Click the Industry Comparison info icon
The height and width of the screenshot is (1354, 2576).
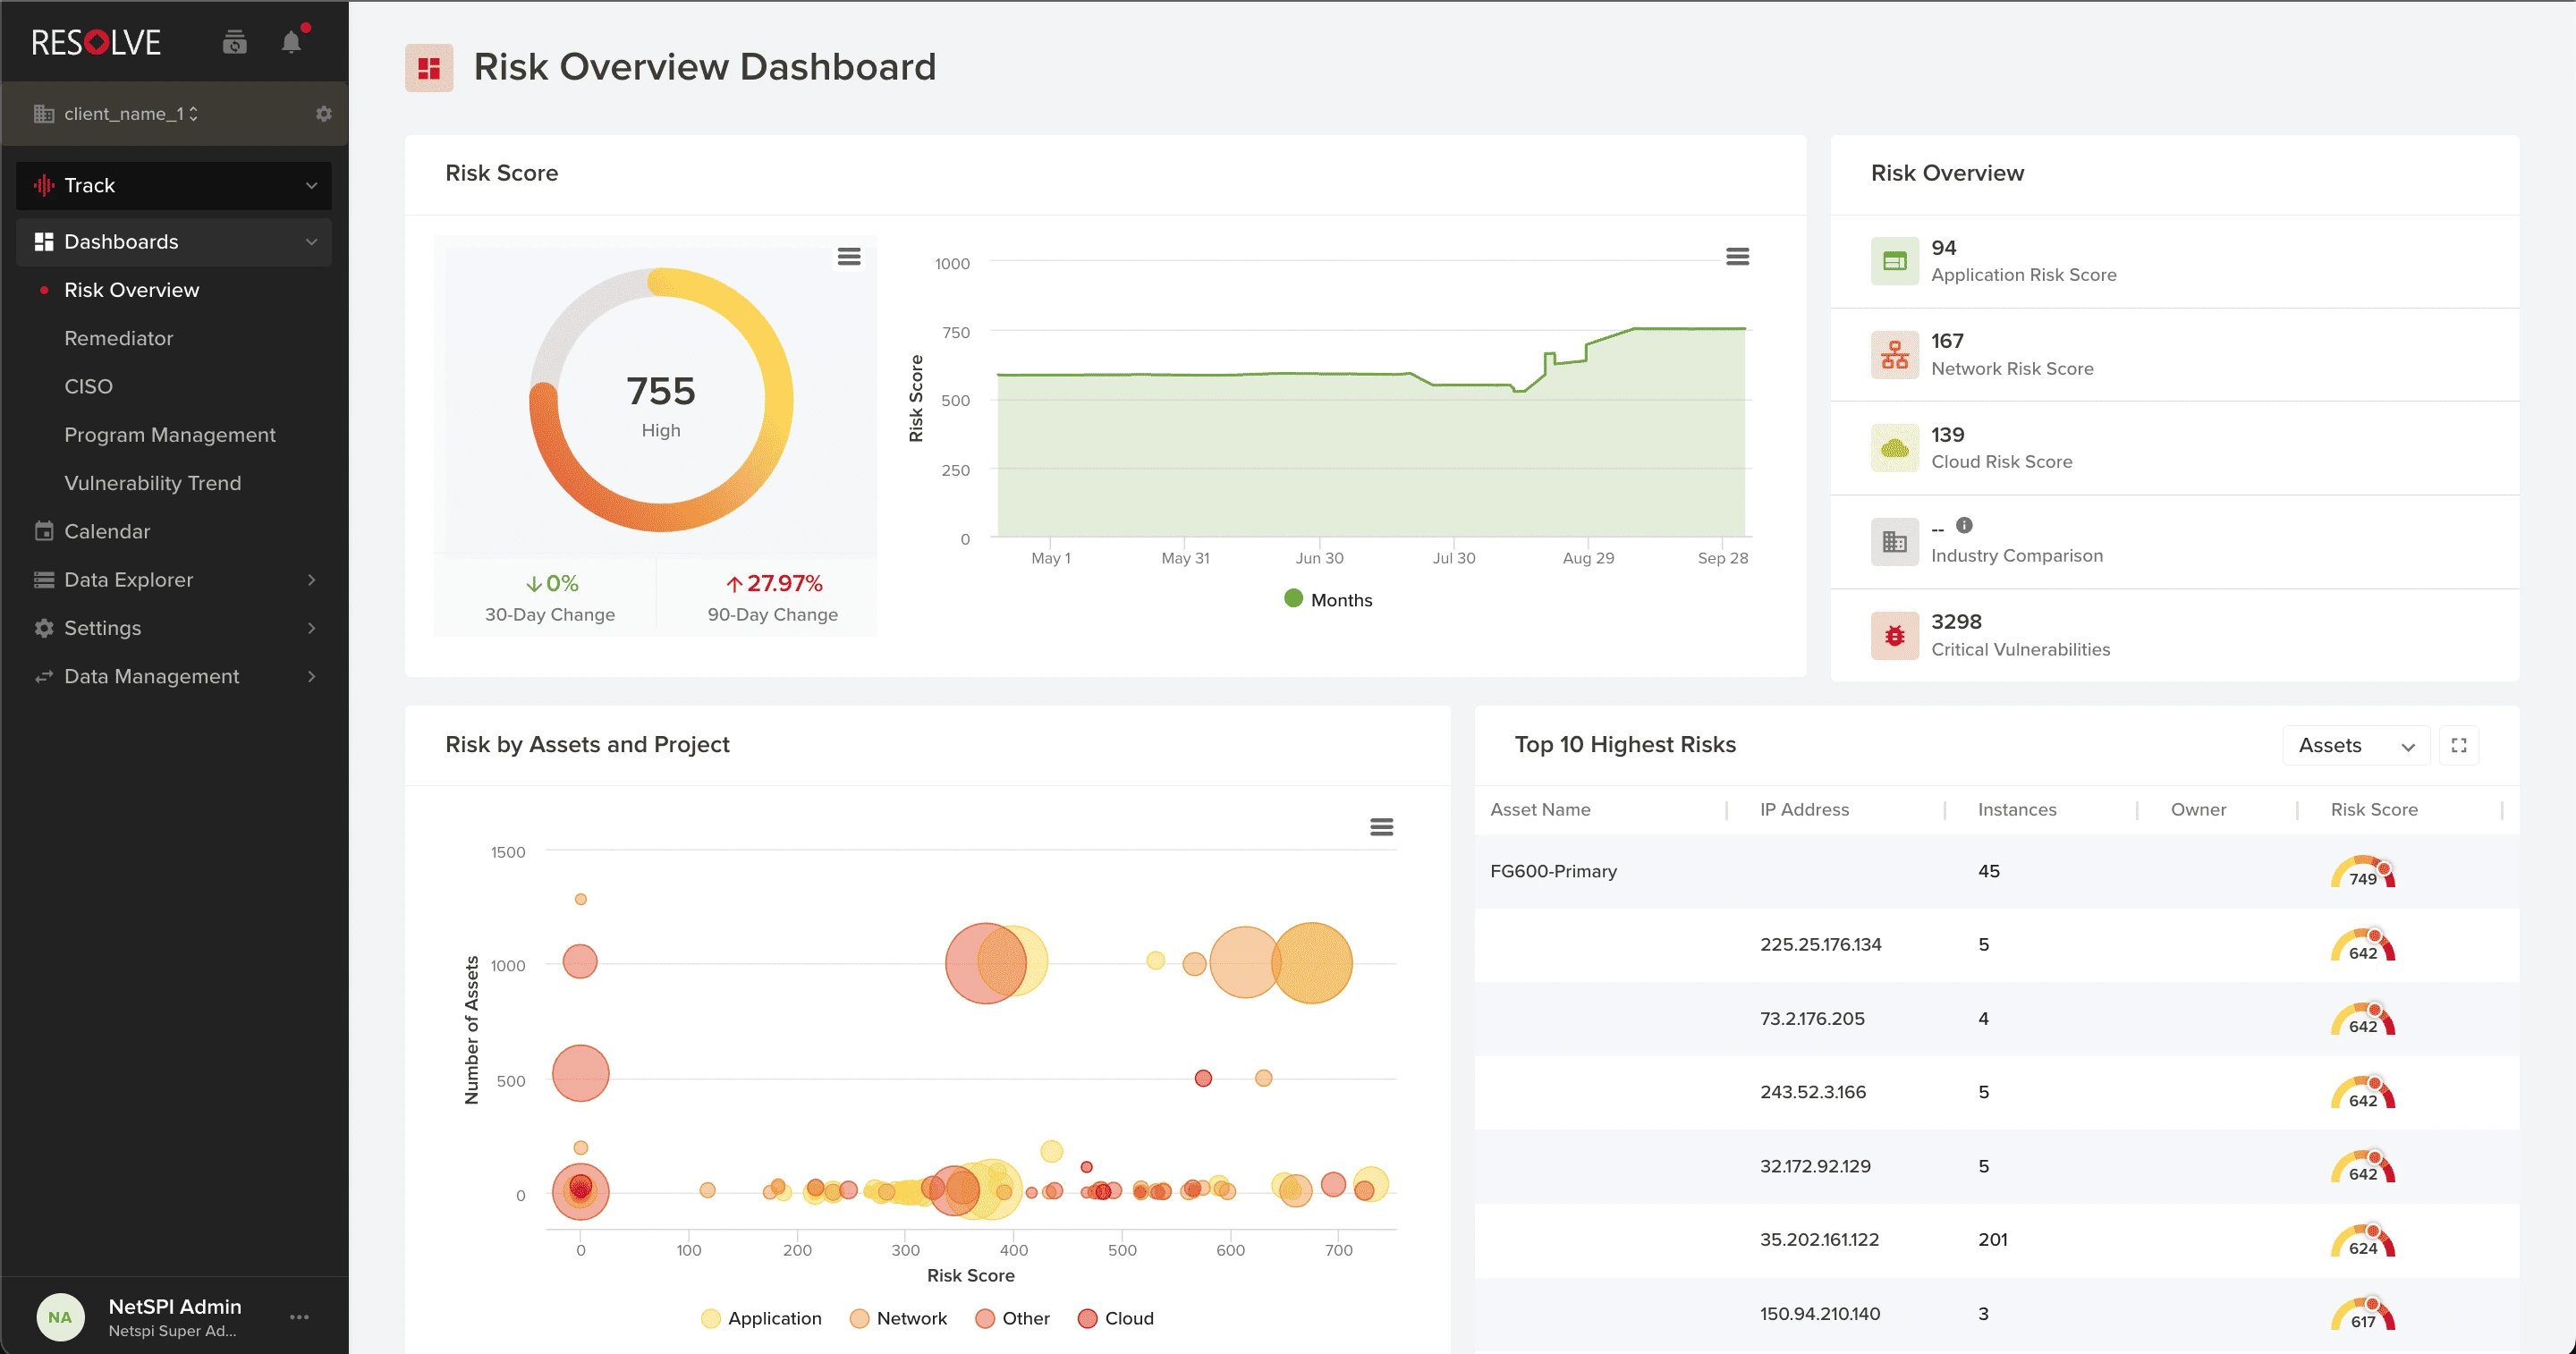tap(1964, 525)
